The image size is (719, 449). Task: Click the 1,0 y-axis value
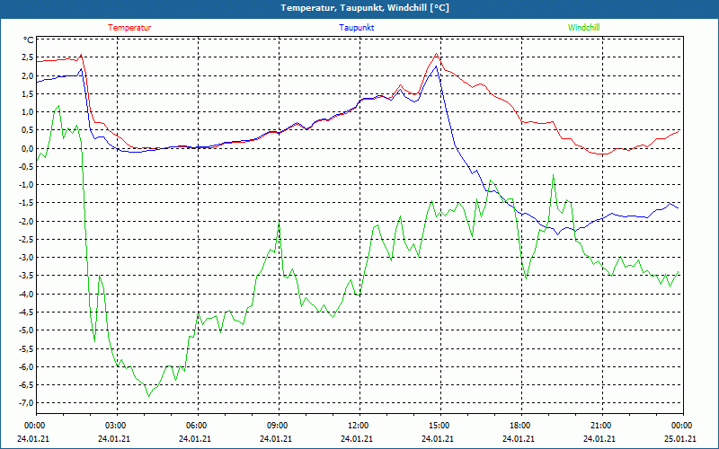[x=28, y=111]
